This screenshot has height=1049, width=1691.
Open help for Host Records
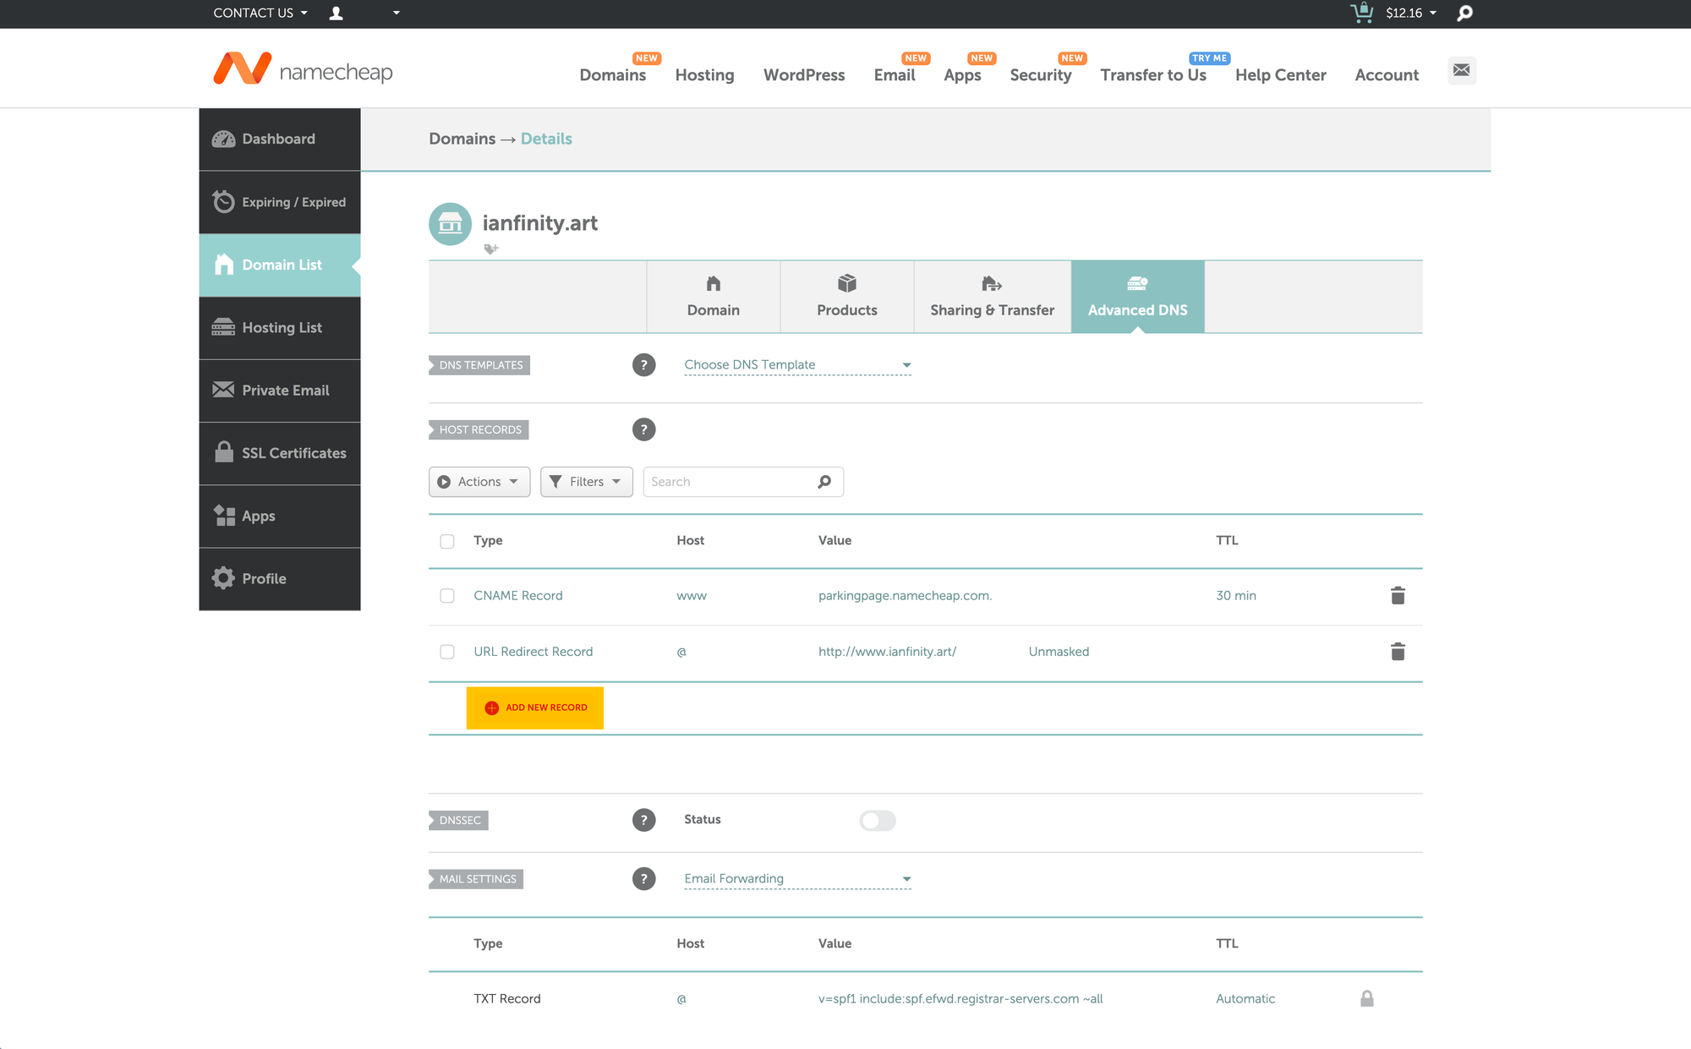point(643,429)
